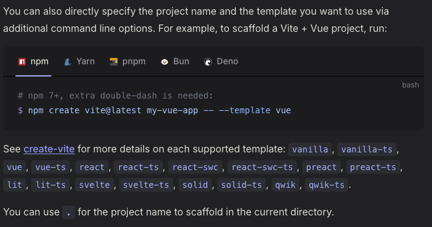
Task: Switch to the Yarn tab
Action: point(86,61)
